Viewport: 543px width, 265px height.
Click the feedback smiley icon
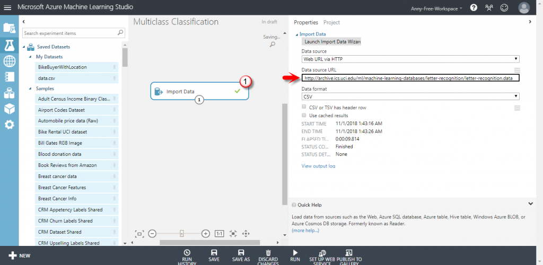(504, 7)
